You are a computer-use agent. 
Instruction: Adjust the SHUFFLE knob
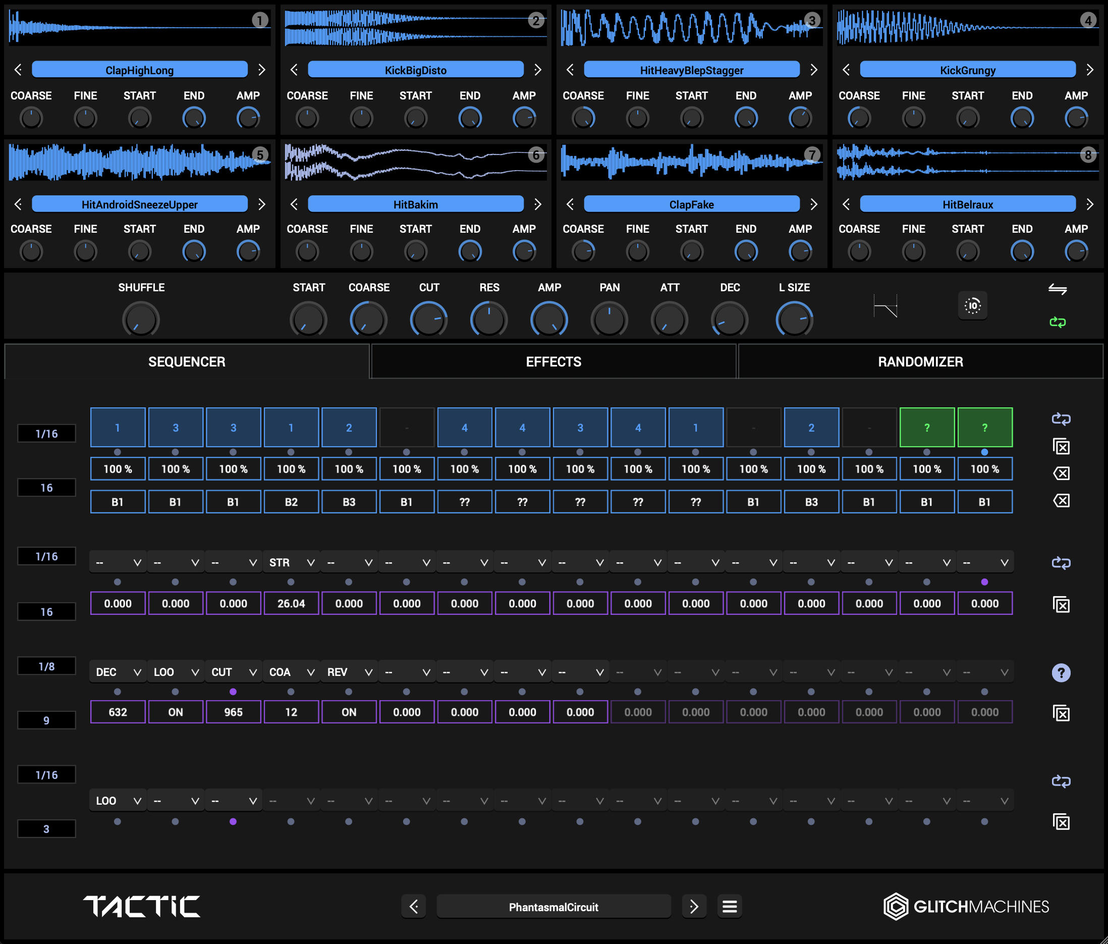[x=141, y=319]
